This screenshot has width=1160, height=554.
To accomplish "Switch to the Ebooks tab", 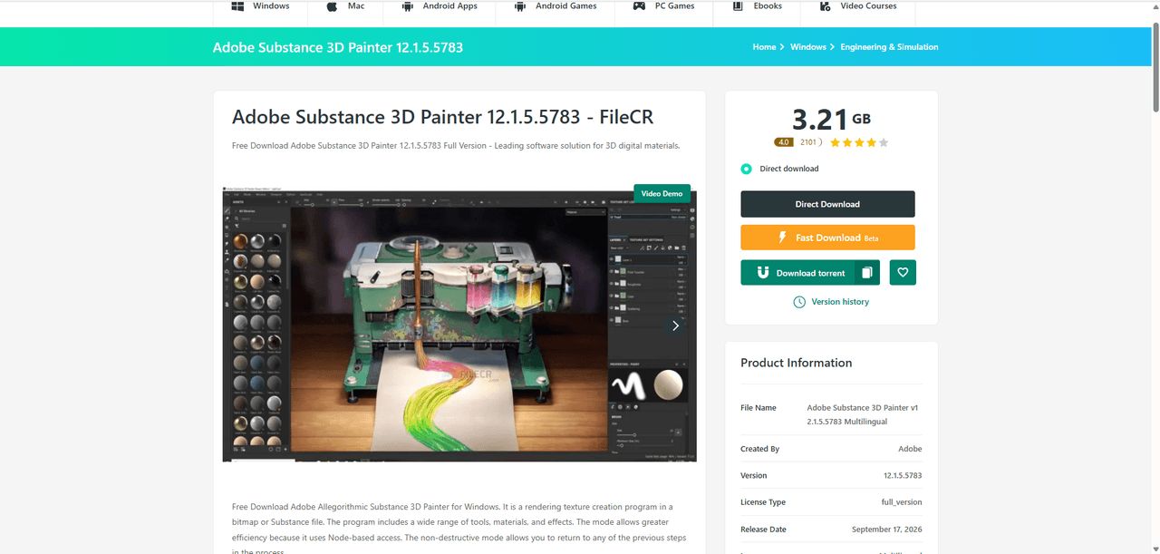I will [755, 6].
